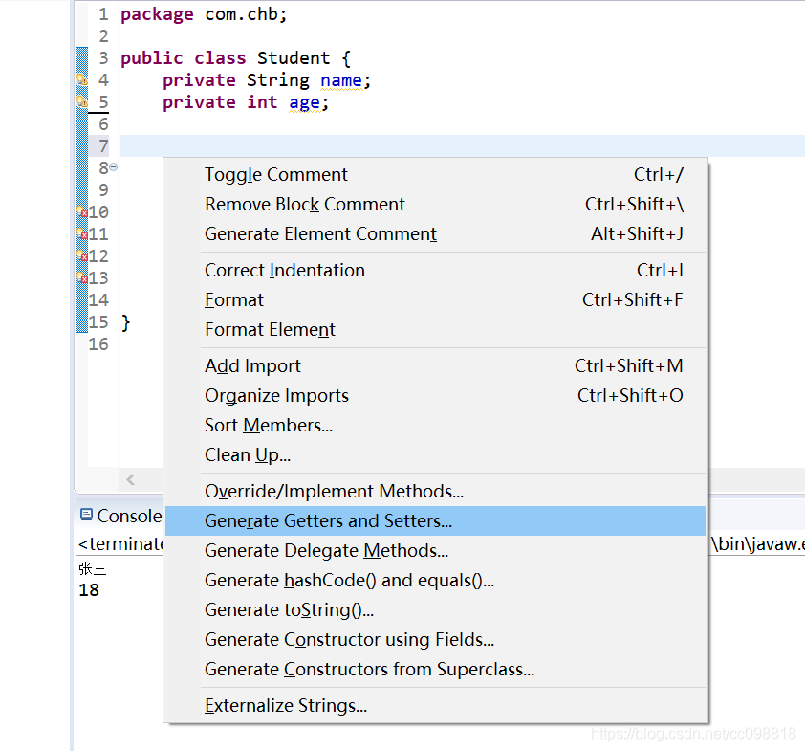
Task: Click Externalize Strings entry
Action: pyautogui.click(x=435, y=706)
